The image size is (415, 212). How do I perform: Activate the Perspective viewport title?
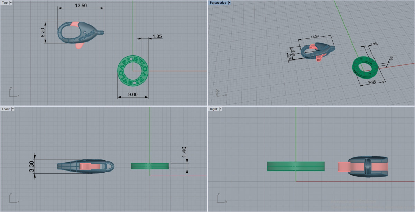coord(218,3)
